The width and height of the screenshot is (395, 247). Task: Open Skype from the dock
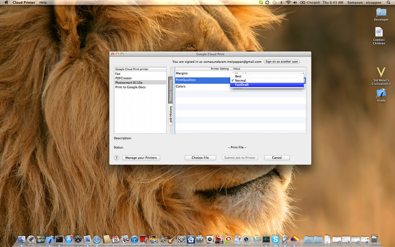[x=276, y=240]
